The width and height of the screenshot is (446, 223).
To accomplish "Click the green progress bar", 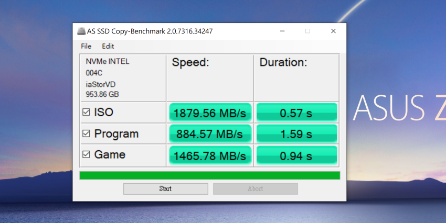I will 210,175.
